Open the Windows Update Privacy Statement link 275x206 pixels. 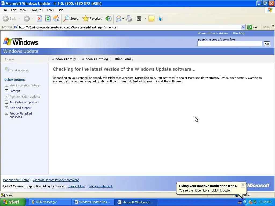point(56,180)
